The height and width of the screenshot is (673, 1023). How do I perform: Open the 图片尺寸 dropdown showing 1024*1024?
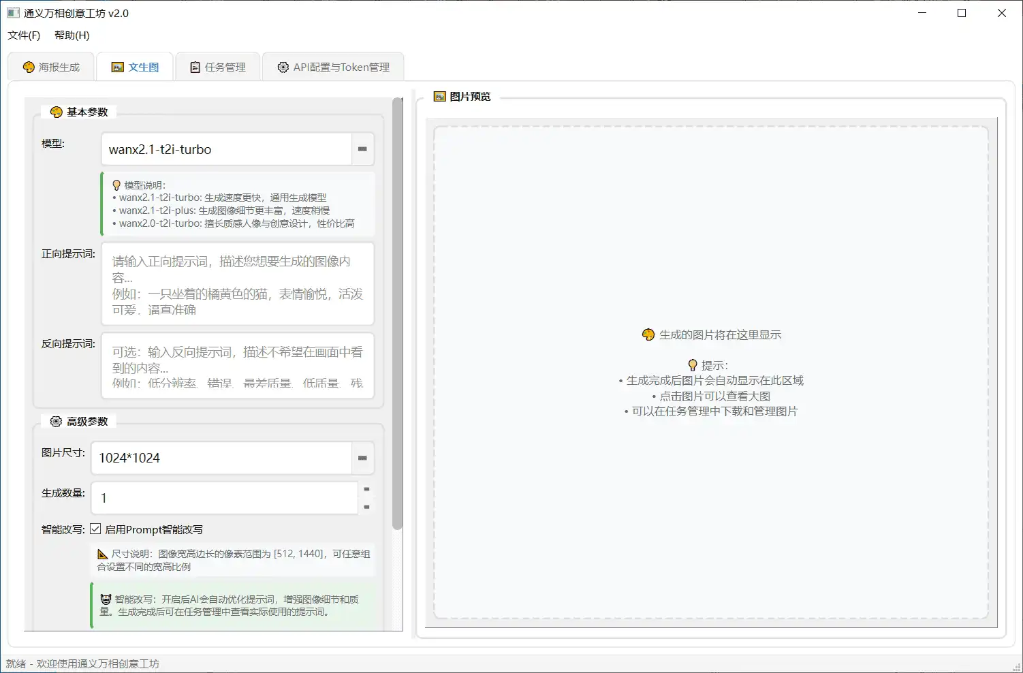point(362,458)
